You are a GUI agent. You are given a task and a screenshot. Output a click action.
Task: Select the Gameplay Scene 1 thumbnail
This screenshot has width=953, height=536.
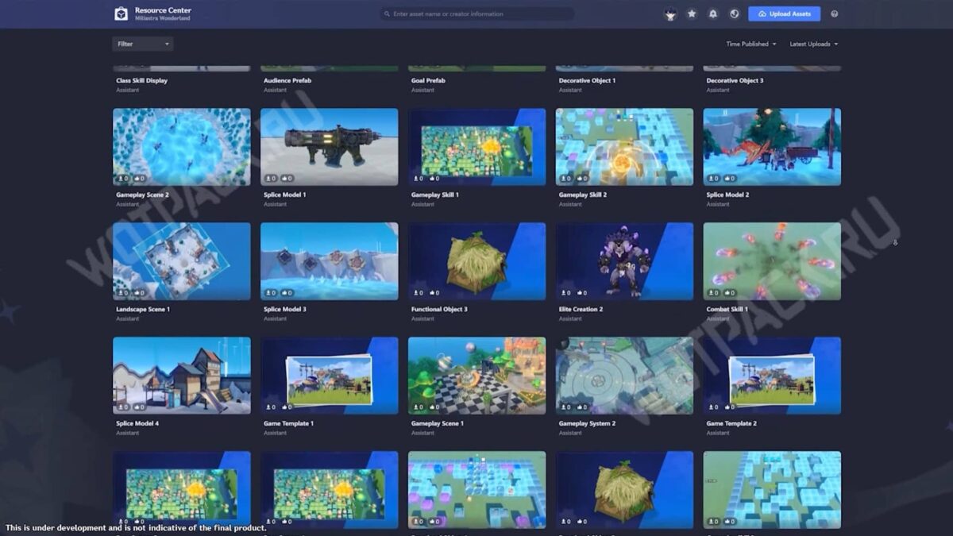(x=476, y=375)
